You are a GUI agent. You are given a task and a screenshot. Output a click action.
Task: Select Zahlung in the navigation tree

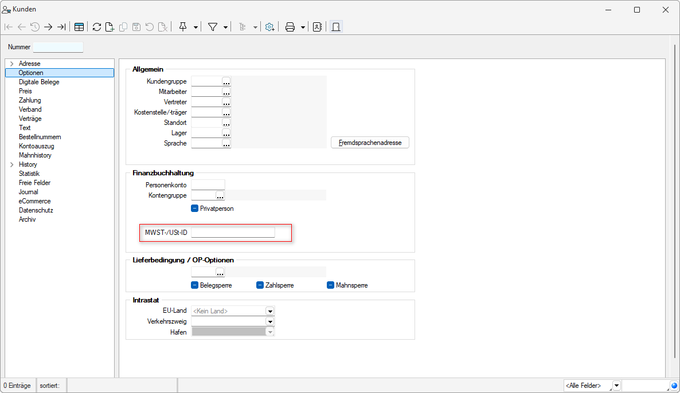[x=30, y=100]
